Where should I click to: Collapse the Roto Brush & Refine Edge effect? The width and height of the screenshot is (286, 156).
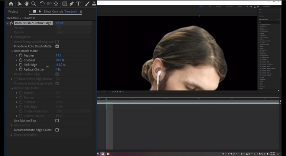[7, 23]
